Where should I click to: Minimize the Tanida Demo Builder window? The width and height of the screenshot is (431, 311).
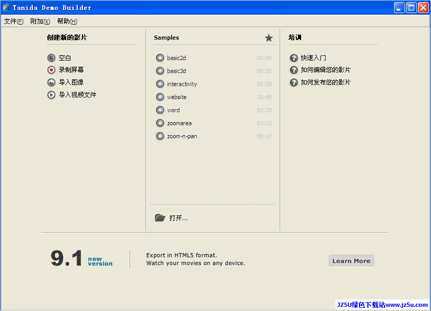pyautogui.click(x=399, y=7)
